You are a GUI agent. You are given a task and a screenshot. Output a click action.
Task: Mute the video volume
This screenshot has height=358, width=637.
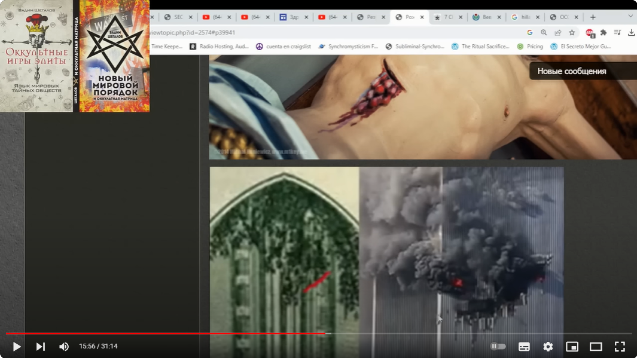[64, 346]
